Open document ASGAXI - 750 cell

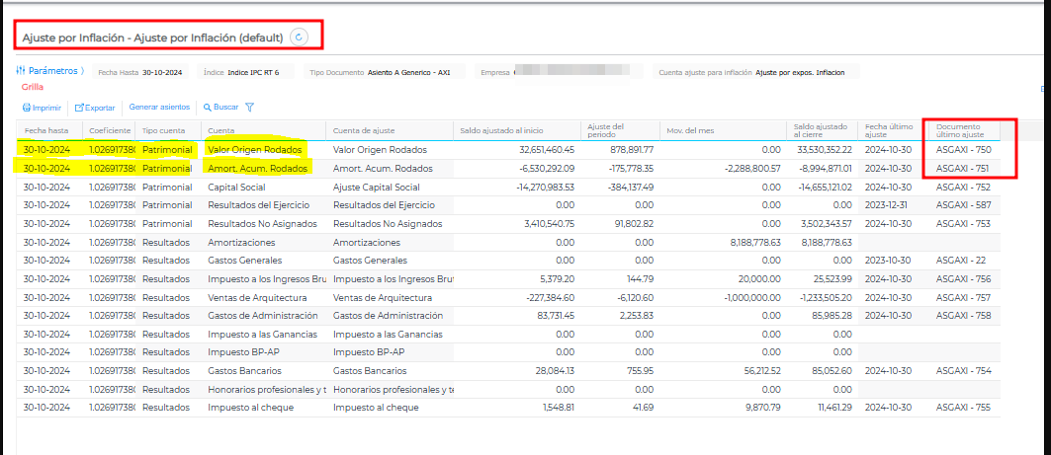click(x=962, y=150)
